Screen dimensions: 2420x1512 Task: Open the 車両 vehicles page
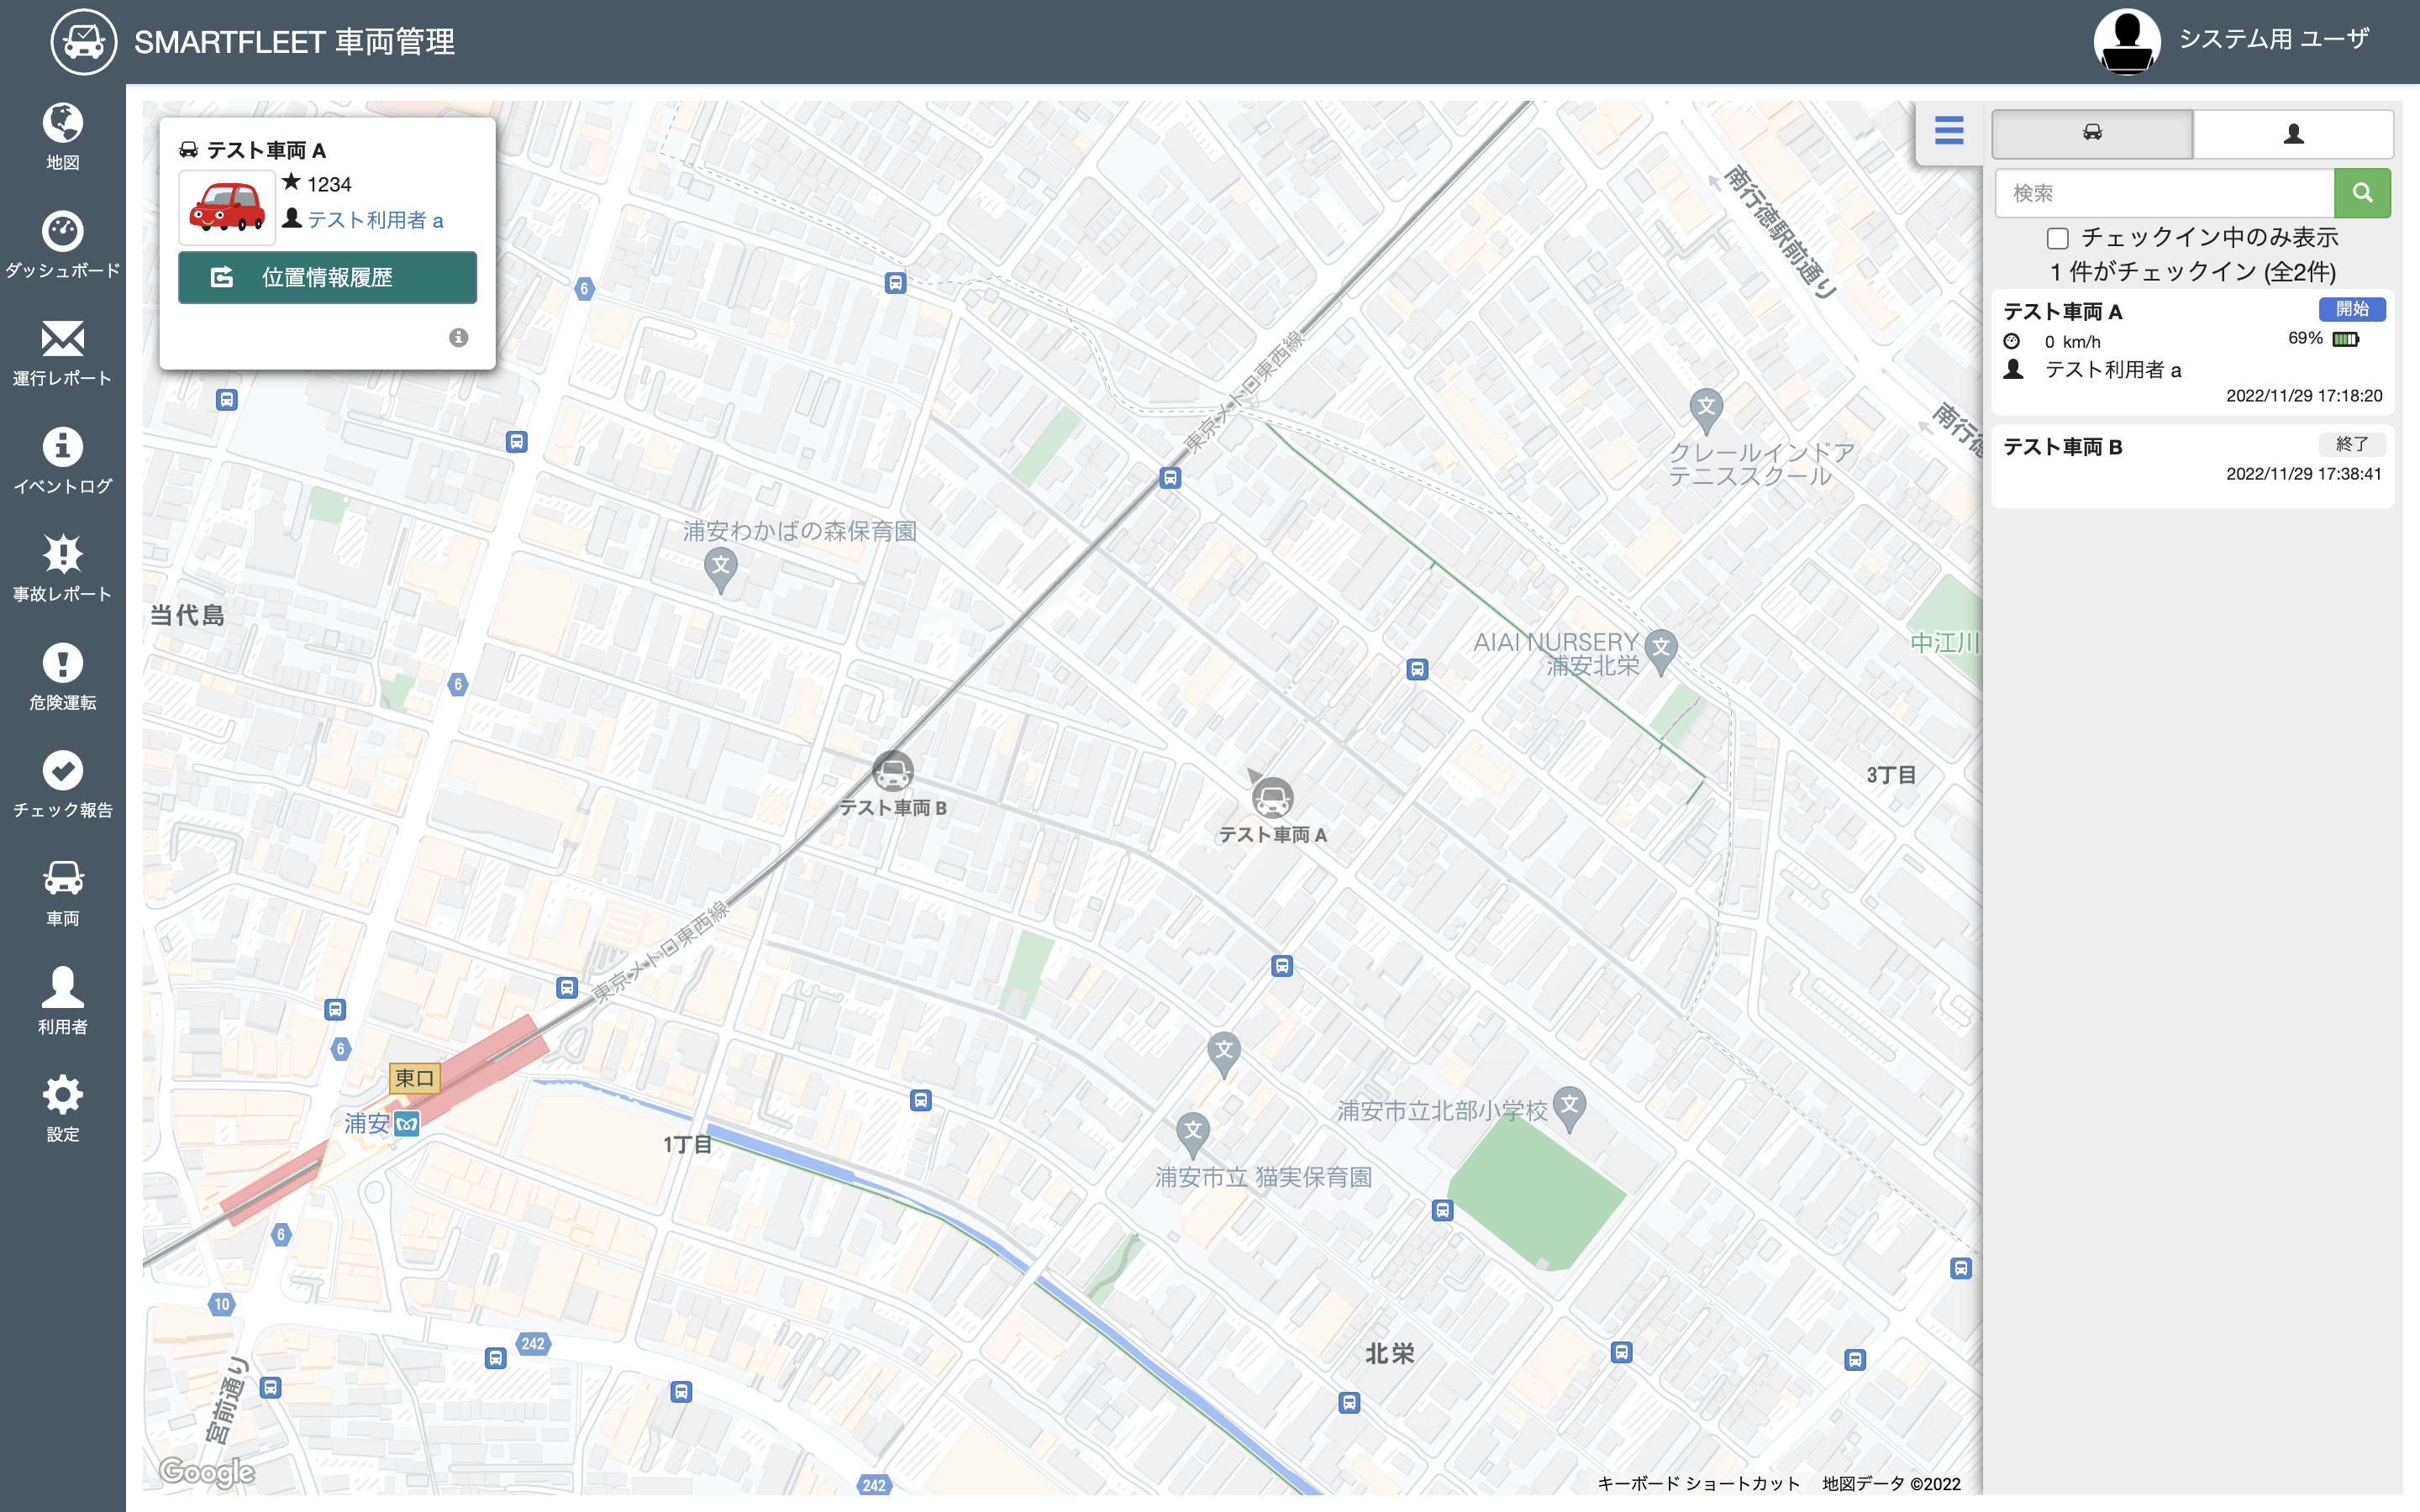(62, 893)
